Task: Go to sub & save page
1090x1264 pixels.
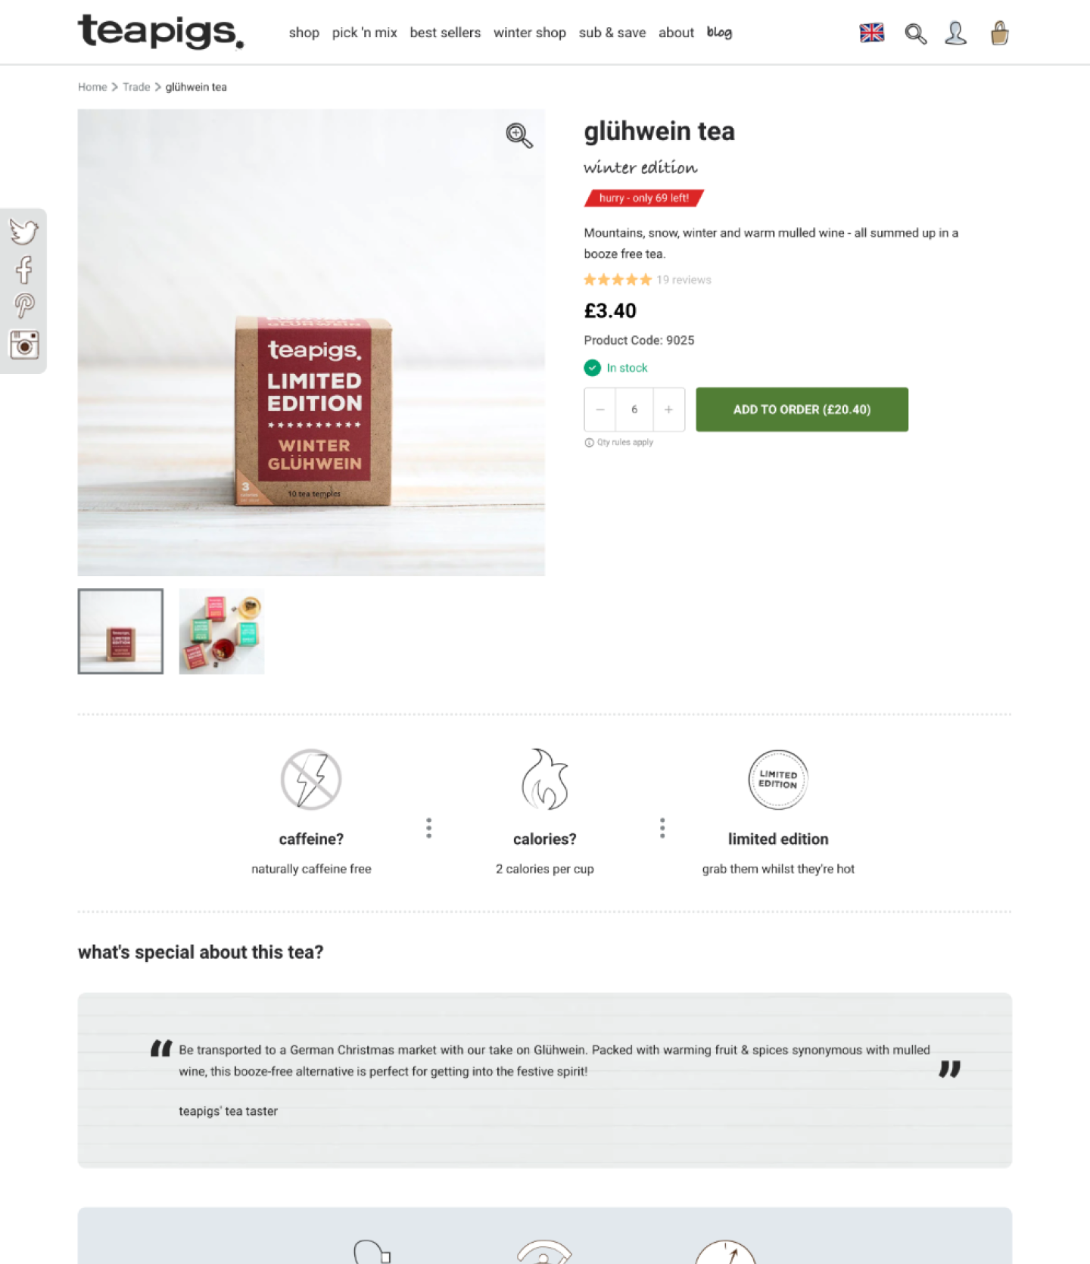Action: point(612,33)
